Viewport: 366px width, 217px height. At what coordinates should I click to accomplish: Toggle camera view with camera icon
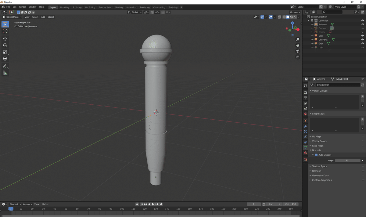tap(298, 51)
